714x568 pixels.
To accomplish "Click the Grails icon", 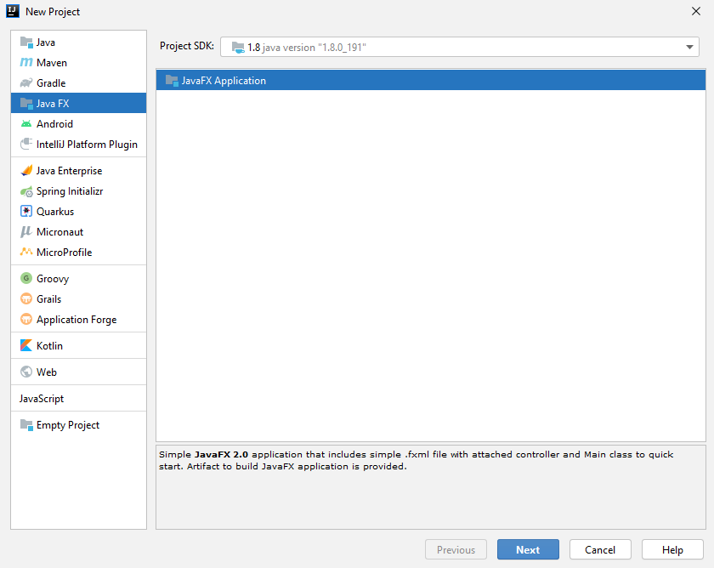I will pos(26,299).
